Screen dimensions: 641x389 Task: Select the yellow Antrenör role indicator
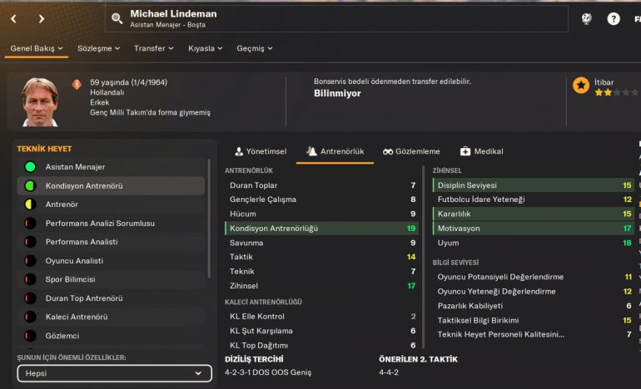click(x=30, y=204)
